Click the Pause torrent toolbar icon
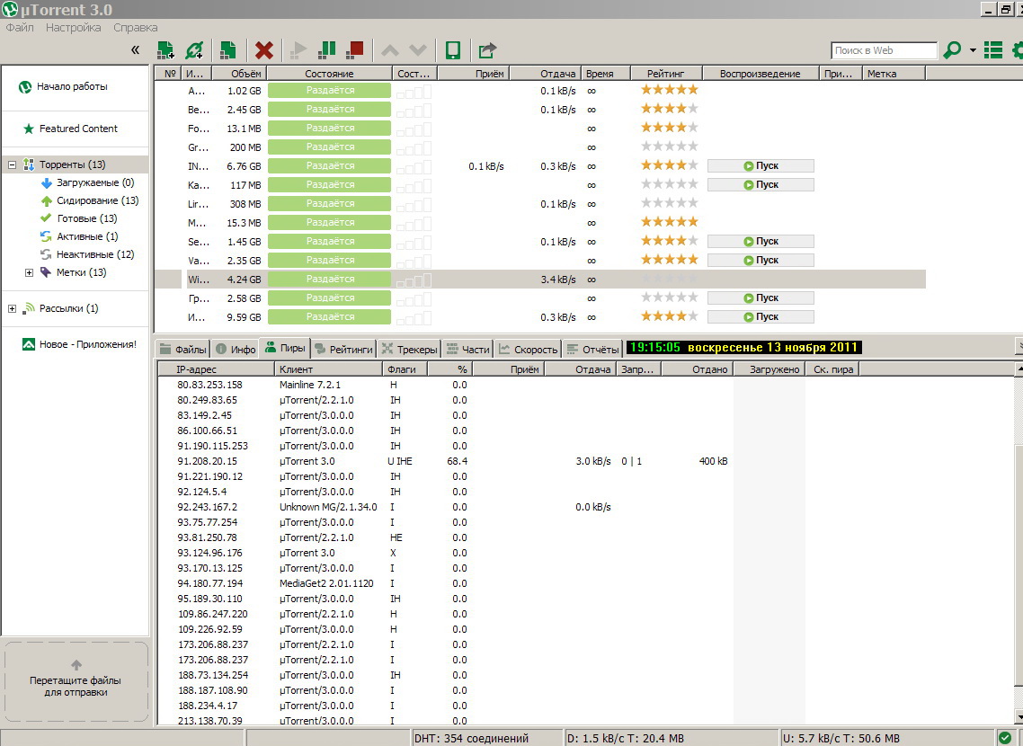 (x=327, y=50)
